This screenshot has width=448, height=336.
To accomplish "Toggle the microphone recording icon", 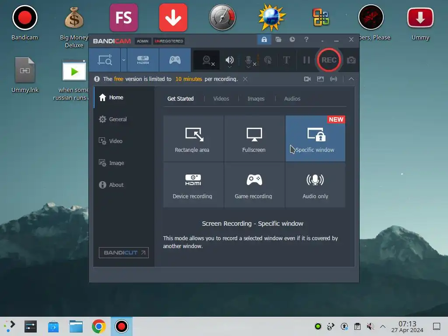I will tap(248, 59).
